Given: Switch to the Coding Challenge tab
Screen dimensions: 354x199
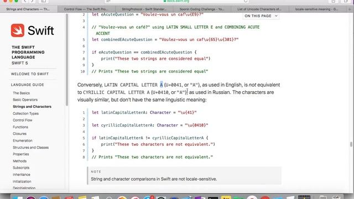Looking at the screenshot, I should click(202, 9).
